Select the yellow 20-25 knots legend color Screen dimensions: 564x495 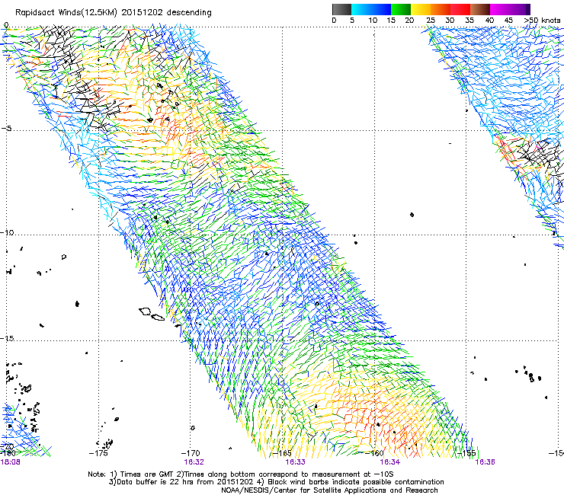click(421, 9)
